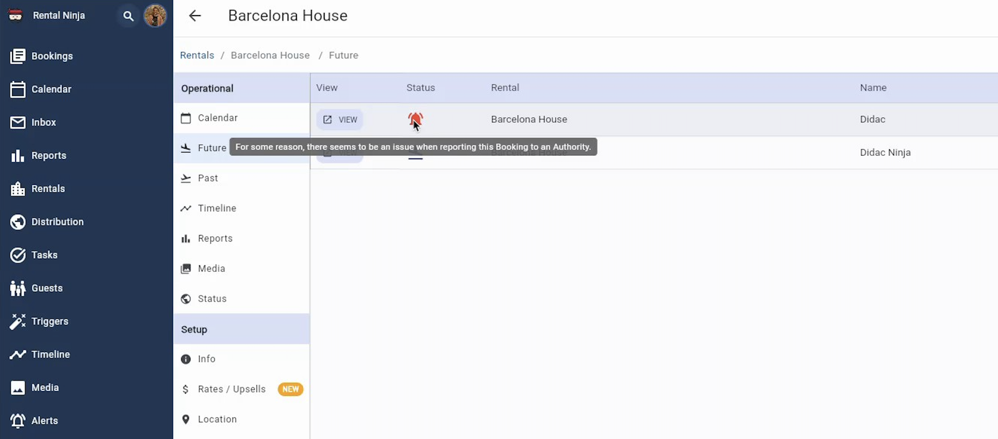
Task: Open the user profile avatar
Action: [x=155, y=16]
